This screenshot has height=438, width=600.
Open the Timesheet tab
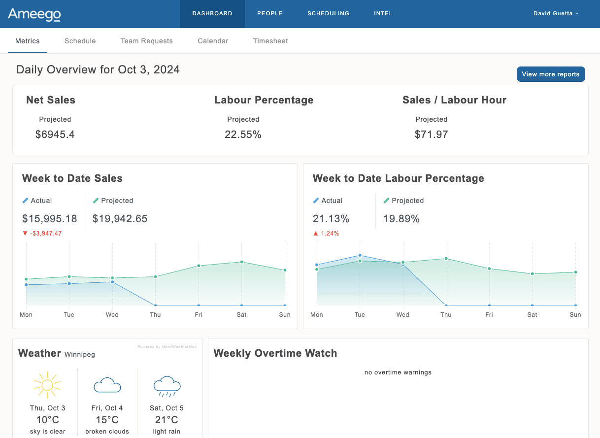tap(270, 41)
